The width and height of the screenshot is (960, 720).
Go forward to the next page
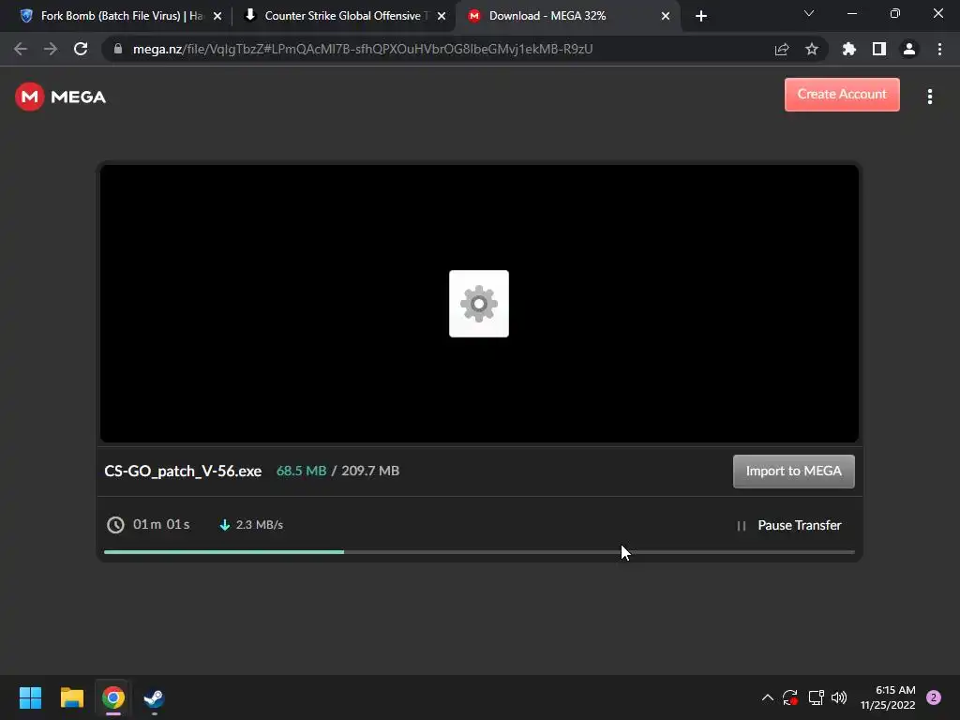51,49
